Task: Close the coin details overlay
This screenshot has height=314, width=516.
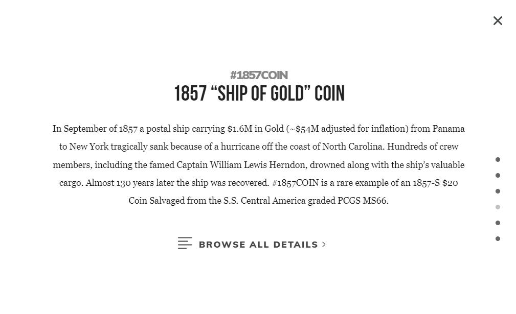Action: tap(498, 21)
